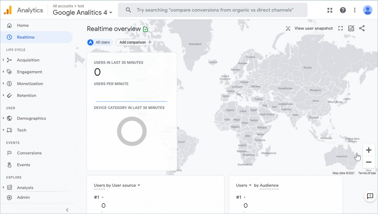Click the Tech devices icon
The image size is (378, 214).
pyautogui.click(x=9, y=130)
